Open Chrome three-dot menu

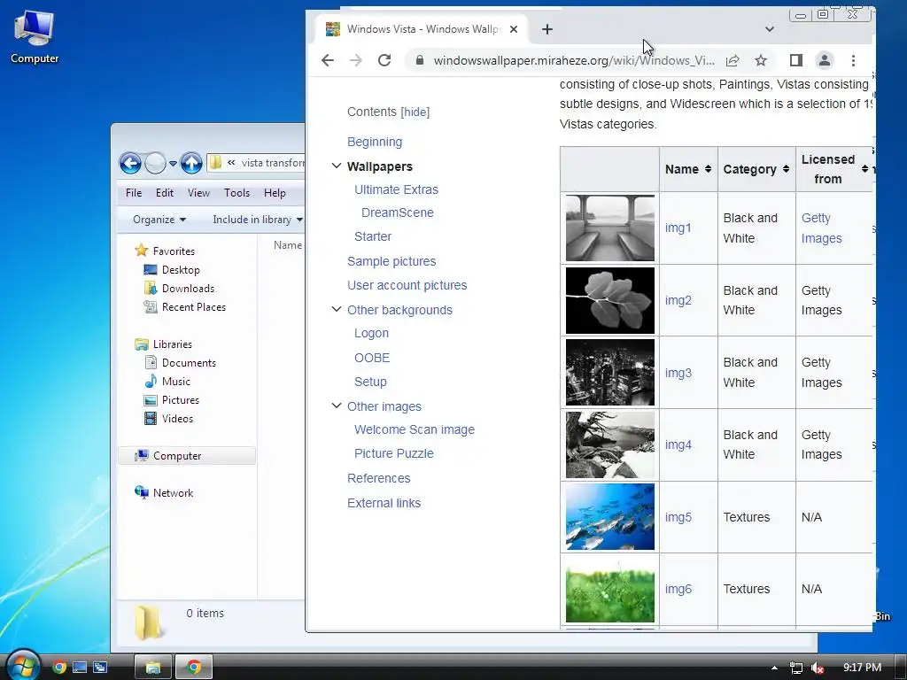pos(853,60)
